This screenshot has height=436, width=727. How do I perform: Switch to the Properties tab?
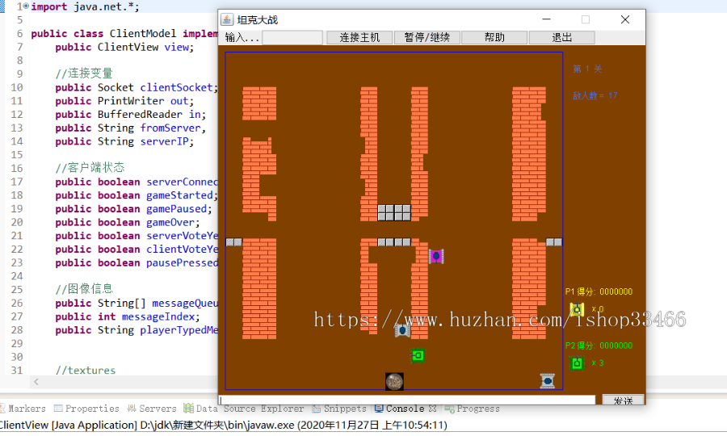click(86, 409)
